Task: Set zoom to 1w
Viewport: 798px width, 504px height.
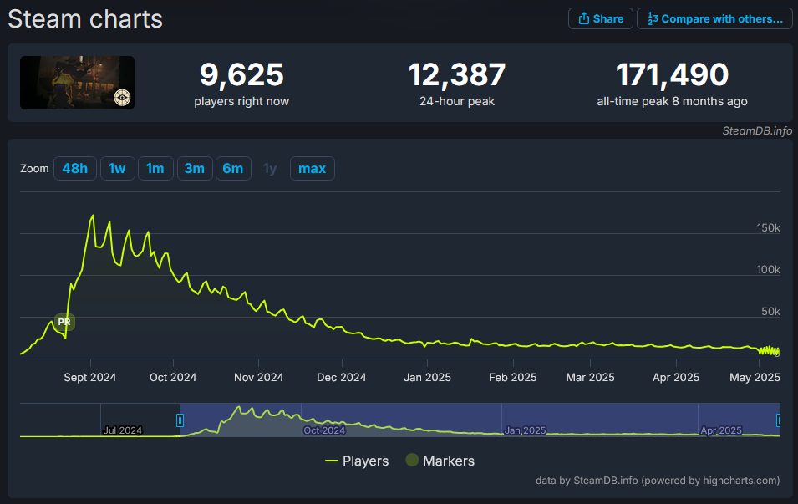Action: [117, 169]
